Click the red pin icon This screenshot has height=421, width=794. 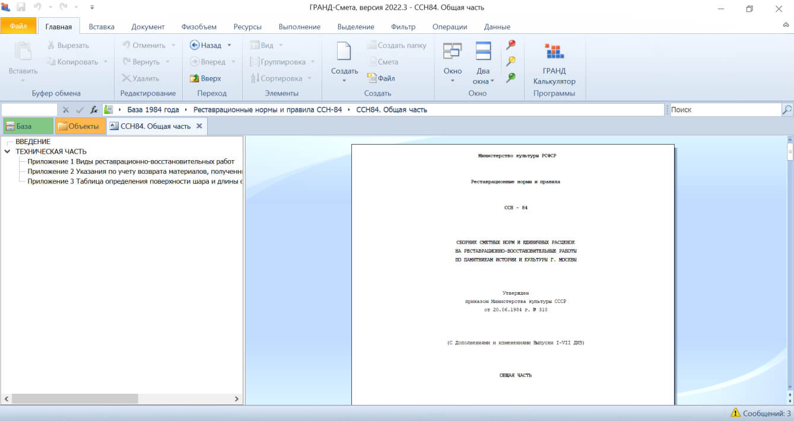coord(510,44)
